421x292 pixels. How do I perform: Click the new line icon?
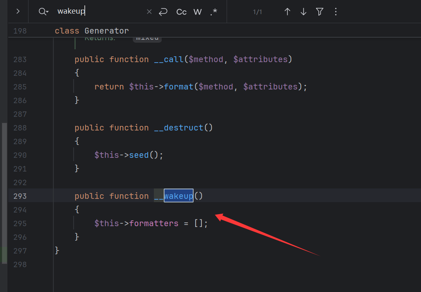coord(163,12)
